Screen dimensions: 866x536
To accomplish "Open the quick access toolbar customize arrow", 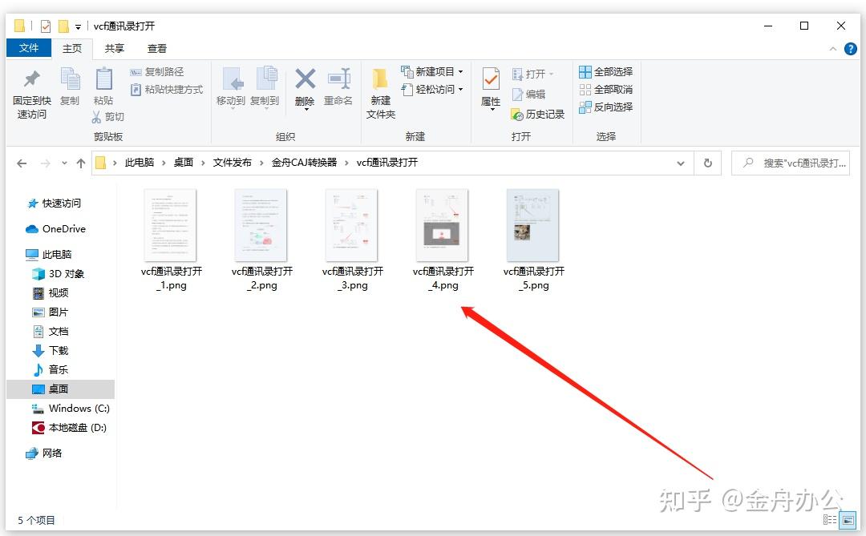I will (78, 26).
